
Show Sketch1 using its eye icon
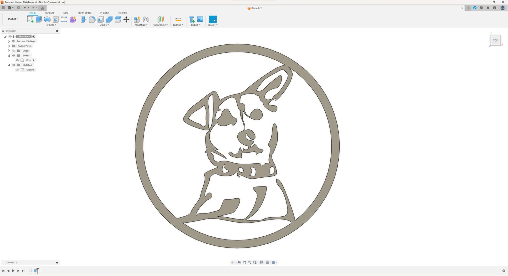[x=17, y=70]
